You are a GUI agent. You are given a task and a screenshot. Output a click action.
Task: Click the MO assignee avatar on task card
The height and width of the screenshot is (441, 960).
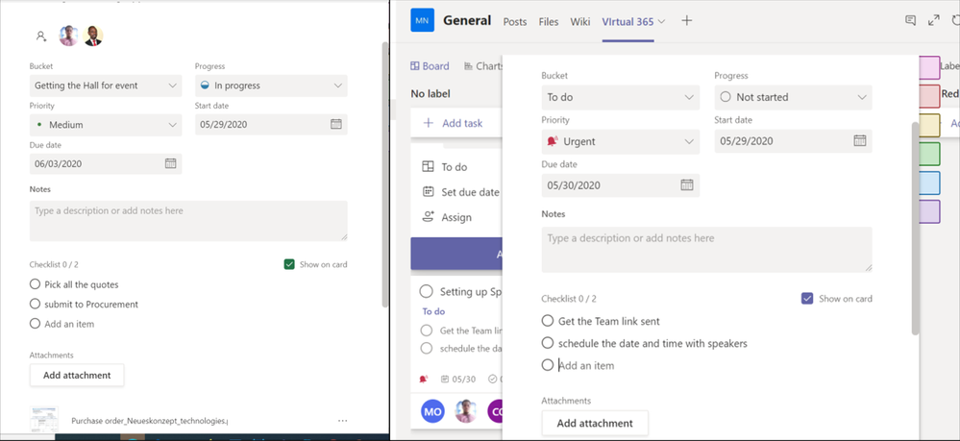(x=432, y=411)
